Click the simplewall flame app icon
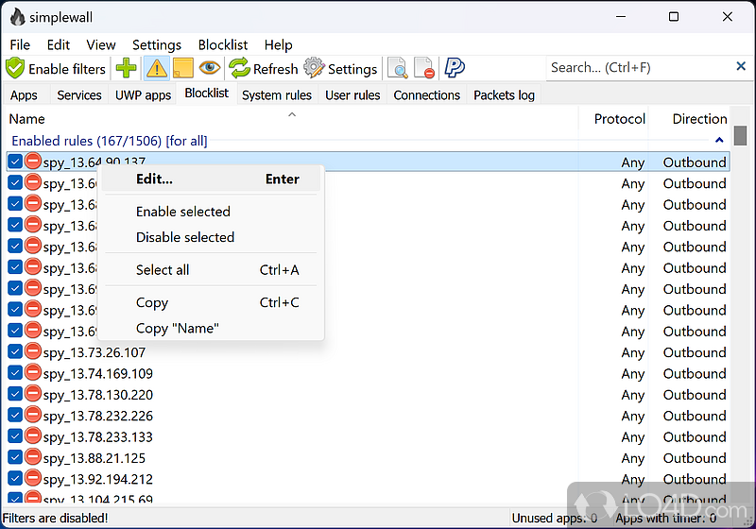This screenshot has width=756, height=529. 17,17
